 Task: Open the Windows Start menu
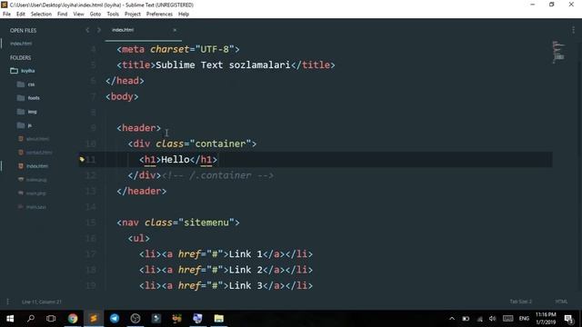click(10, 319)
